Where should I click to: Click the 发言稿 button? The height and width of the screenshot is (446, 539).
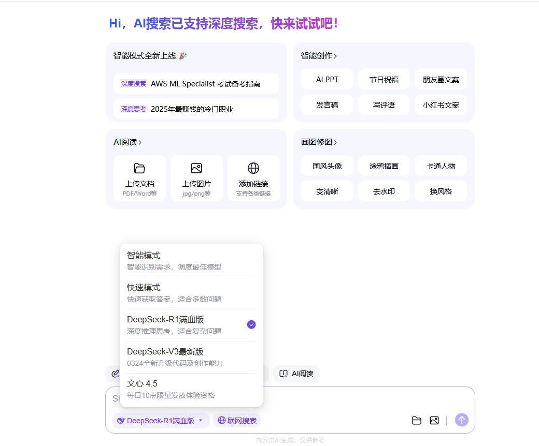click(327, 105)
